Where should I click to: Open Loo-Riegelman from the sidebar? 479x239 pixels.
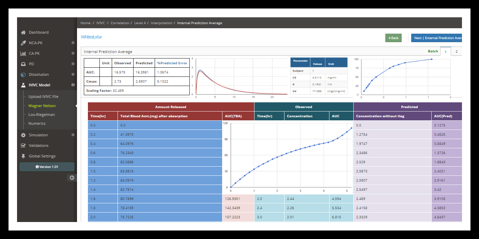42,115
